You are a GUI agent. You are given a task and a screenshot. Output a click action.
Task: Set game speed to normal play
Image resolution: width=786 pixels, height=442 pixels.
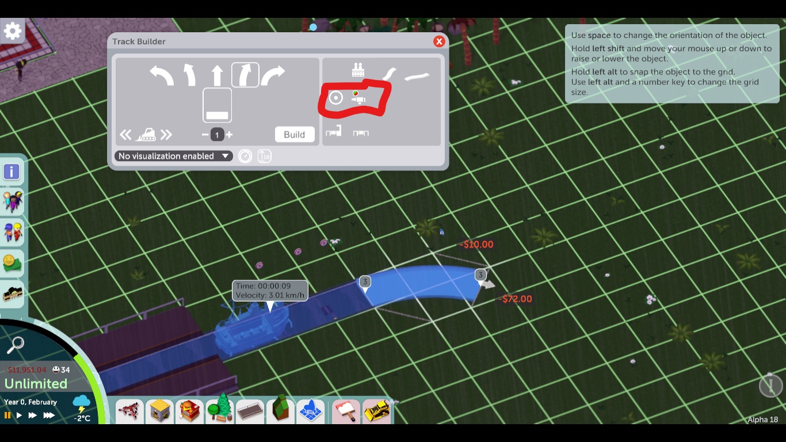20,415
